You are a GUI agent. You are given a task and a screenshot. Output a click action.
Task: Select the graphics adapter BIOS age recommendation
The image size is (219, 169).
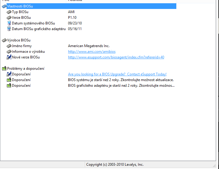121,86
